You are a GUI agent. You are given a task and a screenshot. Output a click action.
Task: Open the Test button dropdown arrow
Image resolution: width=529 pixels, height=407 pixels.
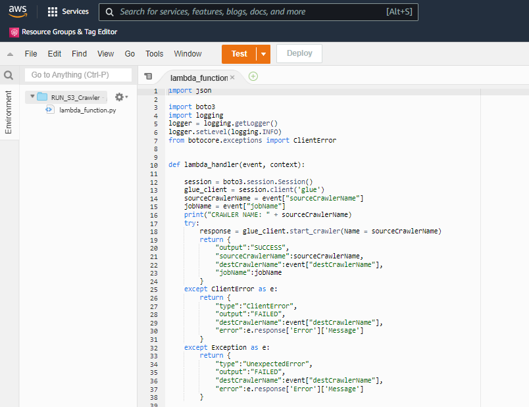point(263,54)
